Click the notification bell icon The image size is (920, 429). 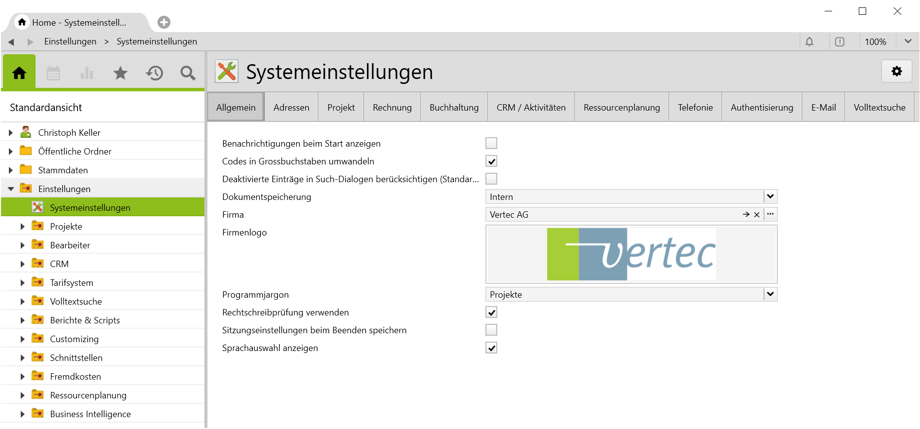point(809,42)
